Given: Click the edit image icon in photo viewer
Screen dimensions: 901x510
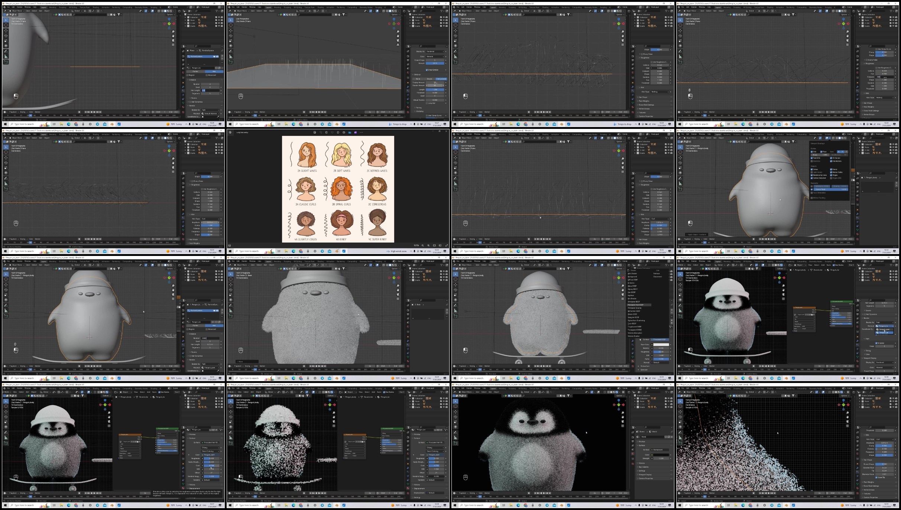Looking at the screenshot, I should [315, 132].
